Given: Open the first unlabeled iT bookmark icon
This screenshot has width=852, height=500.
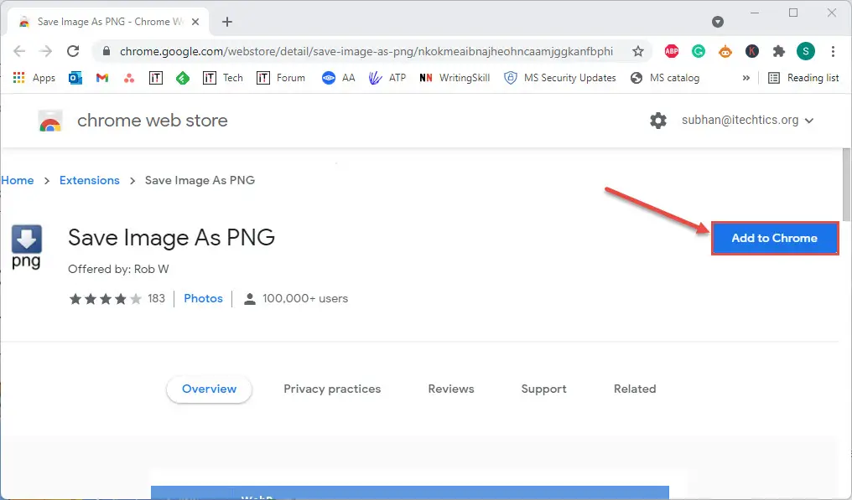Looking at the screenshot, I should point(155,78).
